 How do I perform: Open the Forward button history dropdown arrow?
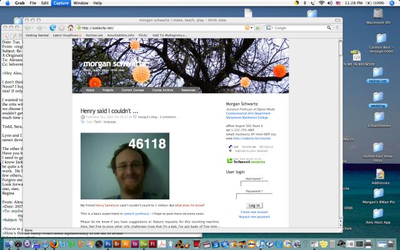(x=44, y=27)
